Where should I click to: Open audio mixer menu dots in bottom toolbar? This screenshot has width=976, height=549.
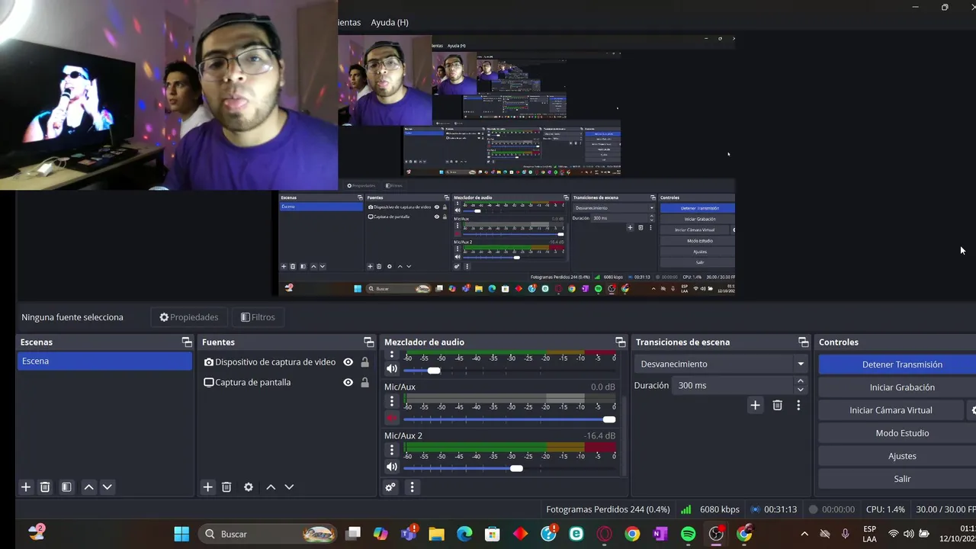(412, 486)
